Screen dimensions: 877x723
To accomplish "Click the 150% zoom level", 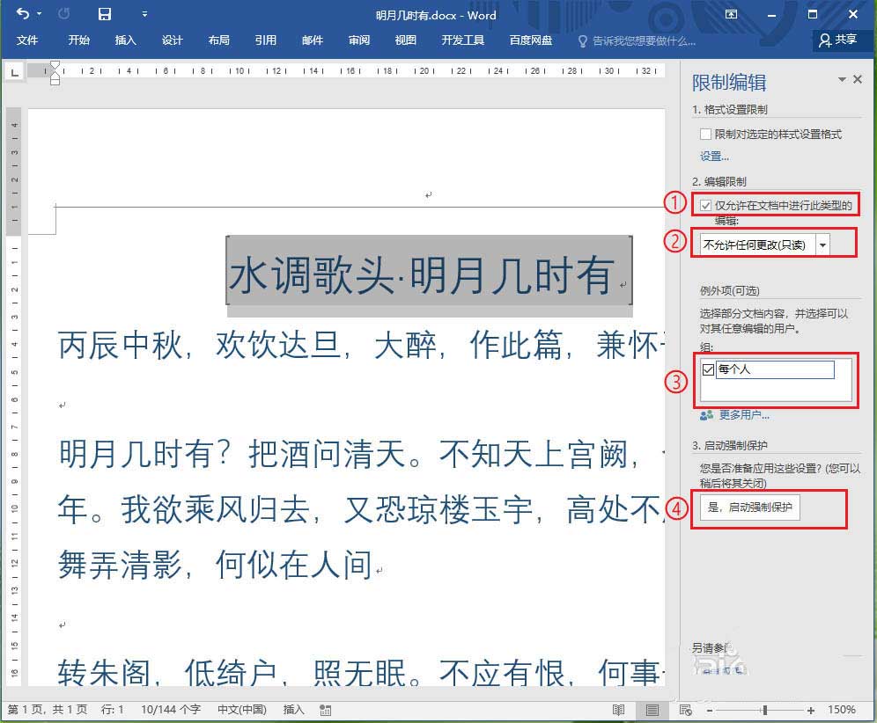I will pyautogui.click(x=842, y=710).
